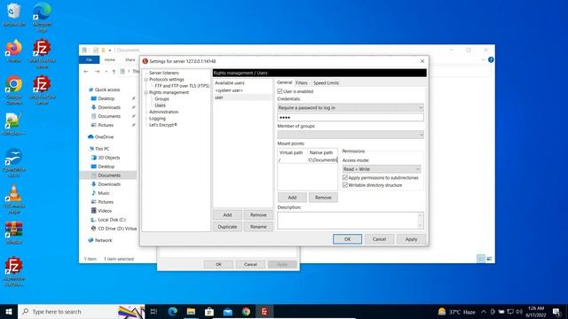
Task: Click the Explorer help question mark icon
Action: 491,59
